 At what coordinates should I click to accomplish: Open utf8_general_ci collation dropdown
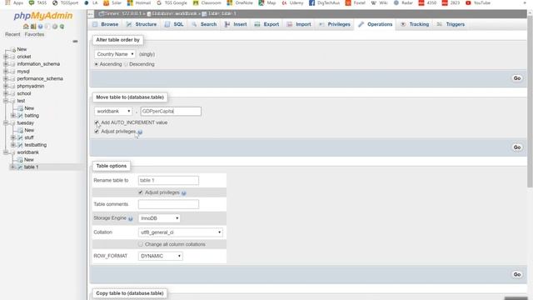click(x=181, y=232)
